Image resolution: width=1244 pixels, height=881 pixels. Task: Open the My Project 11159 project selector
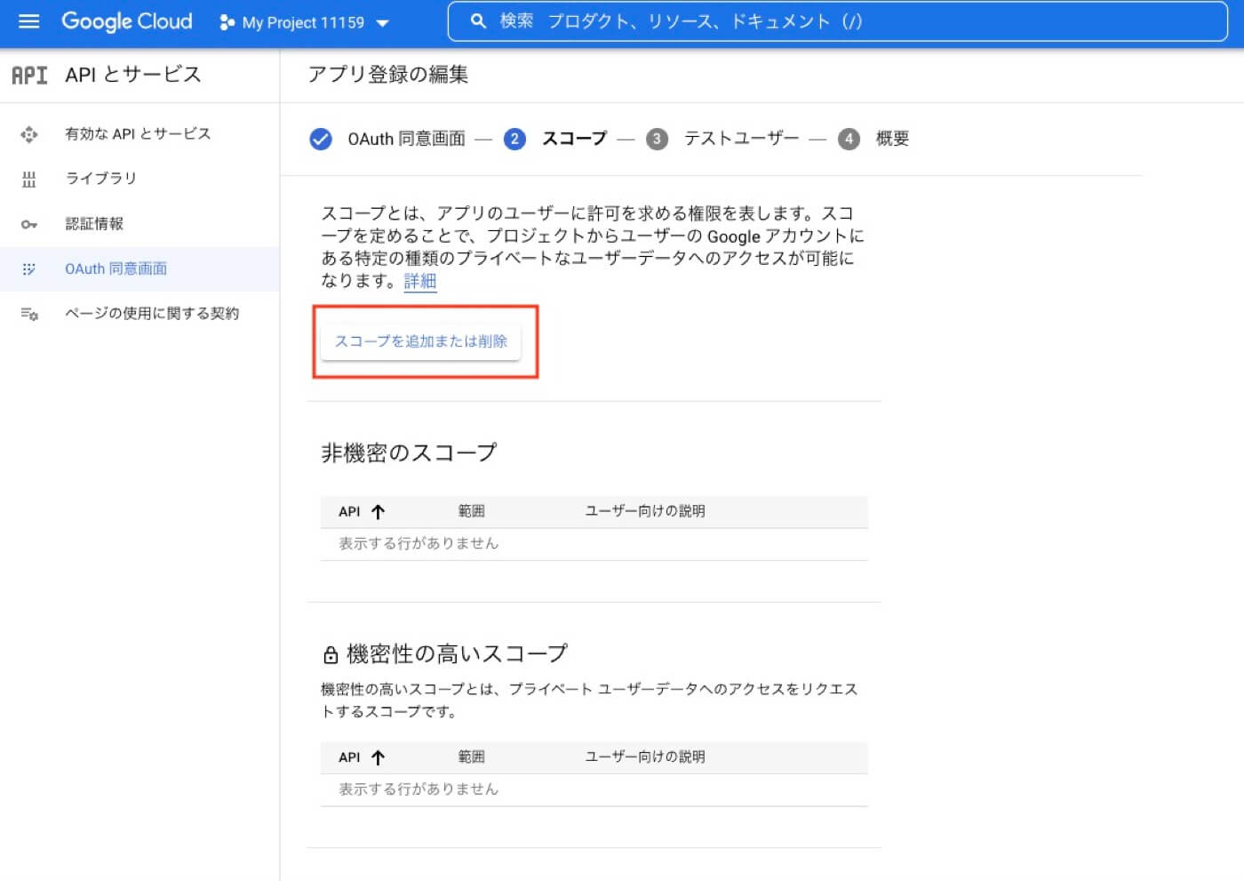[305, 24]
